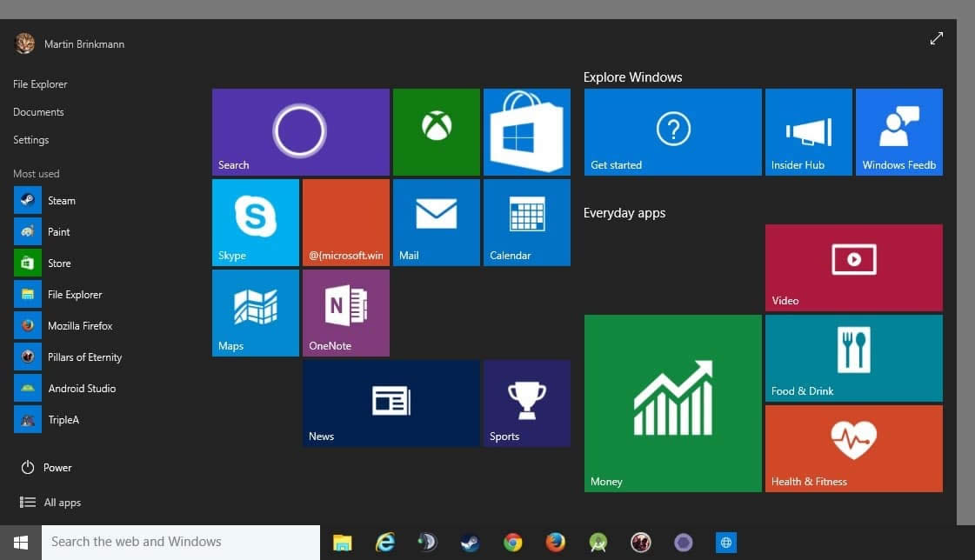
Task: Open the Calendar tile
Action: tap(526, 222)
